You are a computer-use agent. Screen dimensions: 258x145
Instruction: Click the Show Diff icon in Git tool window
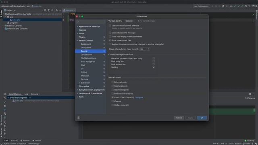(x=4, y=110)
